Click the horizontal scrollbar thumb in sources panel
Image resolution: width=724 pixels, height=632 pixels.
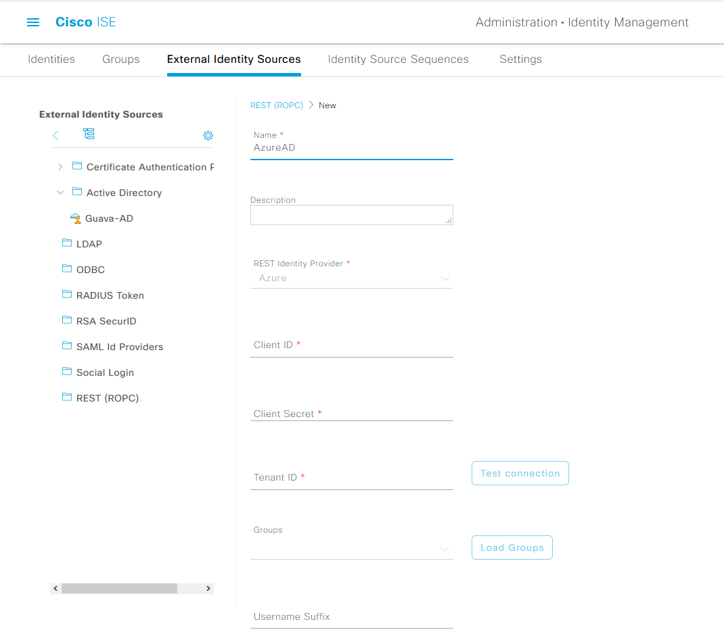[x=119, y=588]
